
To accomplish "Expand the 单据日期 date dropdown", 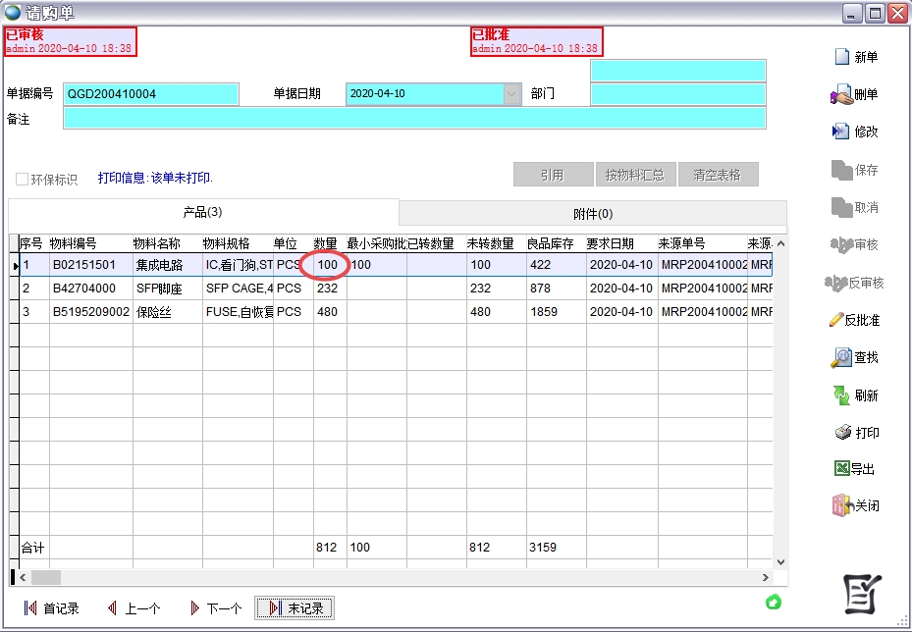I will coord(511,94).
